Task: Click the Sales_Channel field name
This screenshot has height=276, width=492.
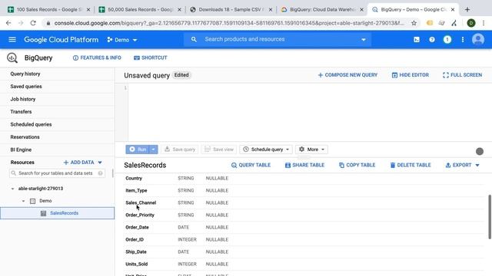Action: (x=141, y=202)
